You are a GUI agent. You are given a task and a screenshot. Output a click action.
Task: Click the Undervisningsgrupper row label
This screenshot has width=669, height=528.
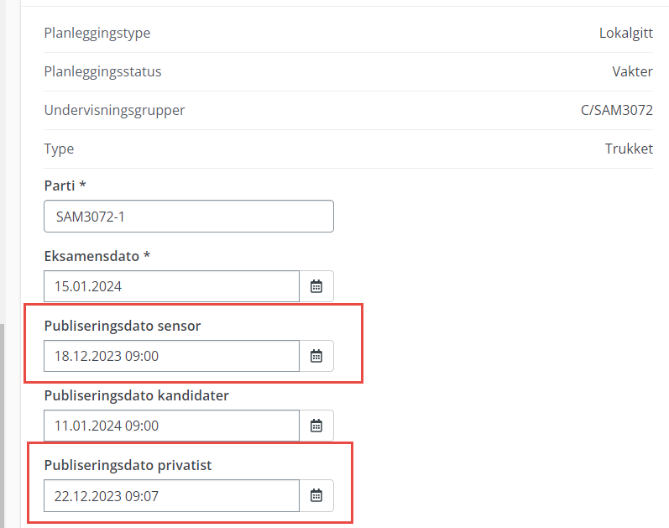point(114,110)
